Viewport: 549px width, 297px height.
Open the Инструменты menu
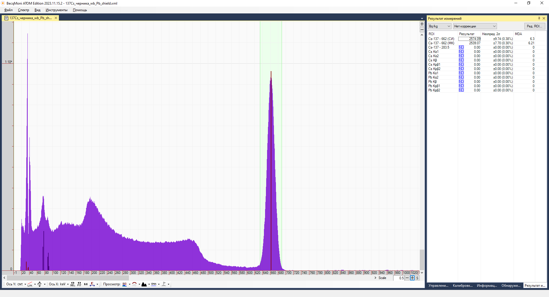tap(57, 10)
